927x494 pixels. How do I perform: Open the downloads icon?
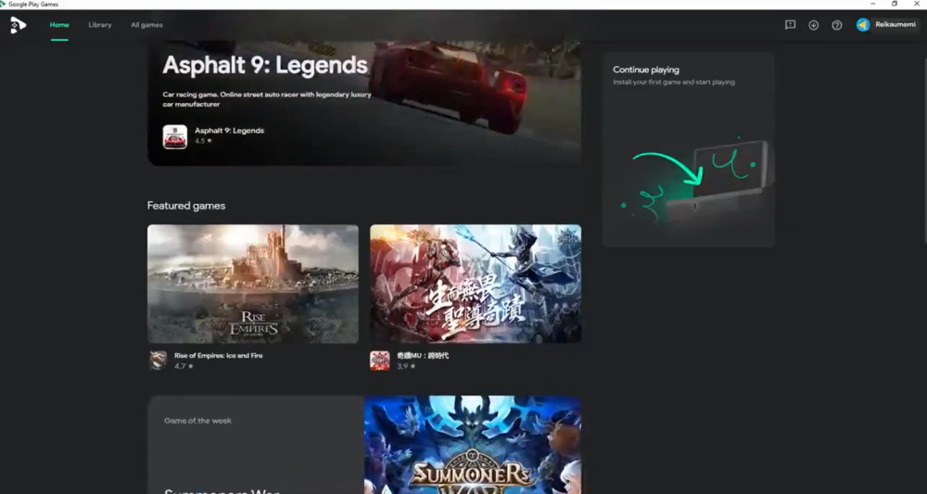pyautogui.click(x=814, y=25)
